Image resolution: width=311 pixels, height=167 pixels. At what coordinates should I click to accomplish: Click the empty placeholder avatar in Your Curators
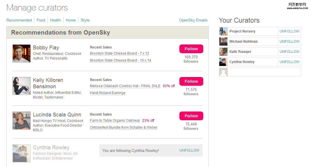click(x=223, y=72)
